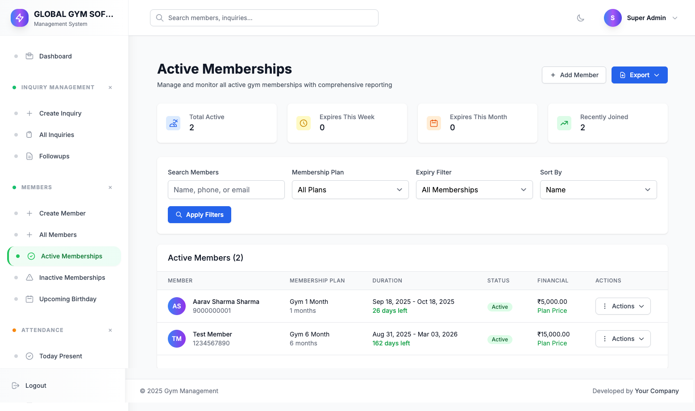Open the Dashboard icon in sidebar
Viewport: 695px width, 411px height.
point(29,56)
